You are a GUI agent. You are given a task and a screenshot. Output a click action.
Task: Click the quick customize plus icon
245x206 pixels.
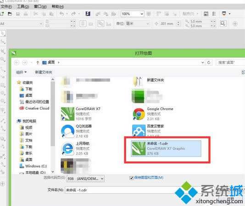click(235, 24)
